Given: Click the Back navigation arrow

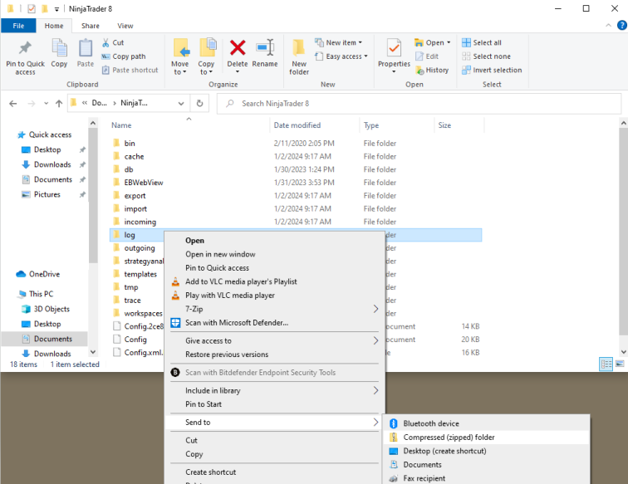Looking at the screenshot, I should point(13,104).
